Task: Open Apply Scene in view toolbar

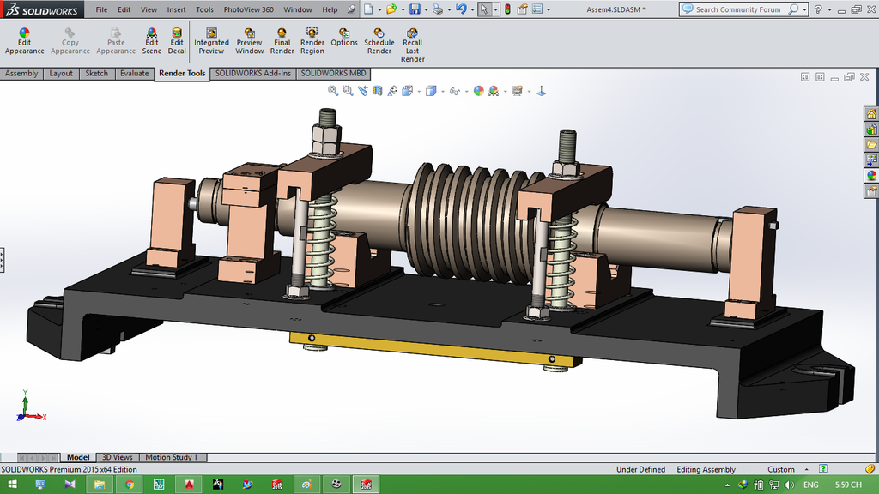Action: coord(494,91)
